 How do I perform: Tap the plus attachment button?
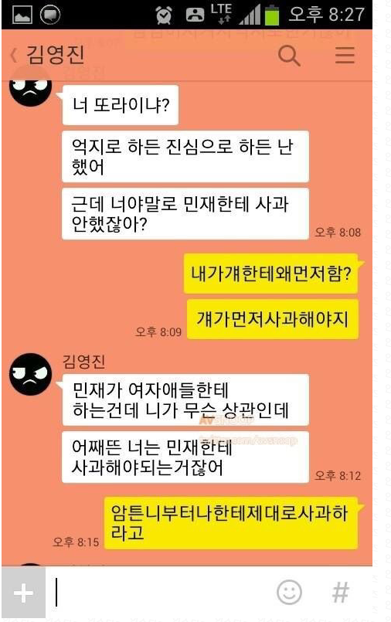click(x=24, y=593)
